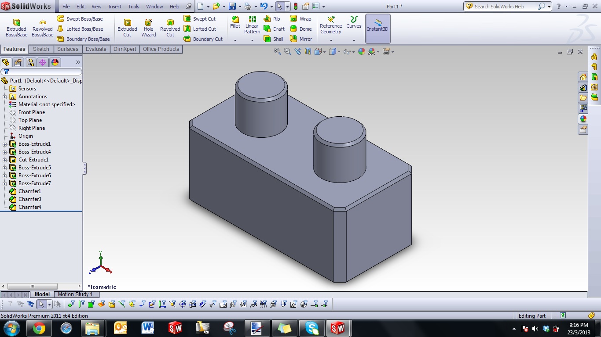Open the Hole Wizard tool
This screenshot has width=601, height=337.
pyautogui.click(x=148, y=28)
